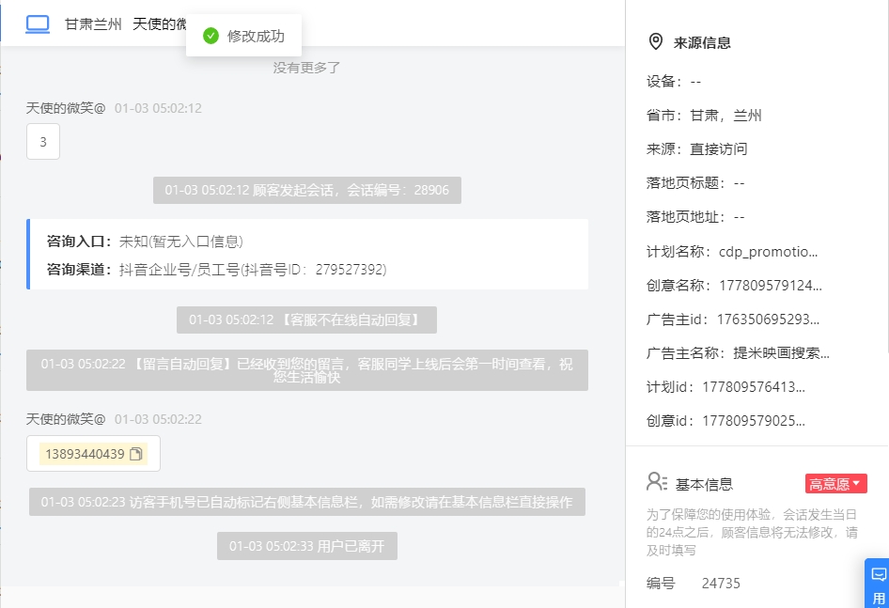Click the 基本信息 section heading
Screen dimensions: 889x608
click(x=704, y=484)
